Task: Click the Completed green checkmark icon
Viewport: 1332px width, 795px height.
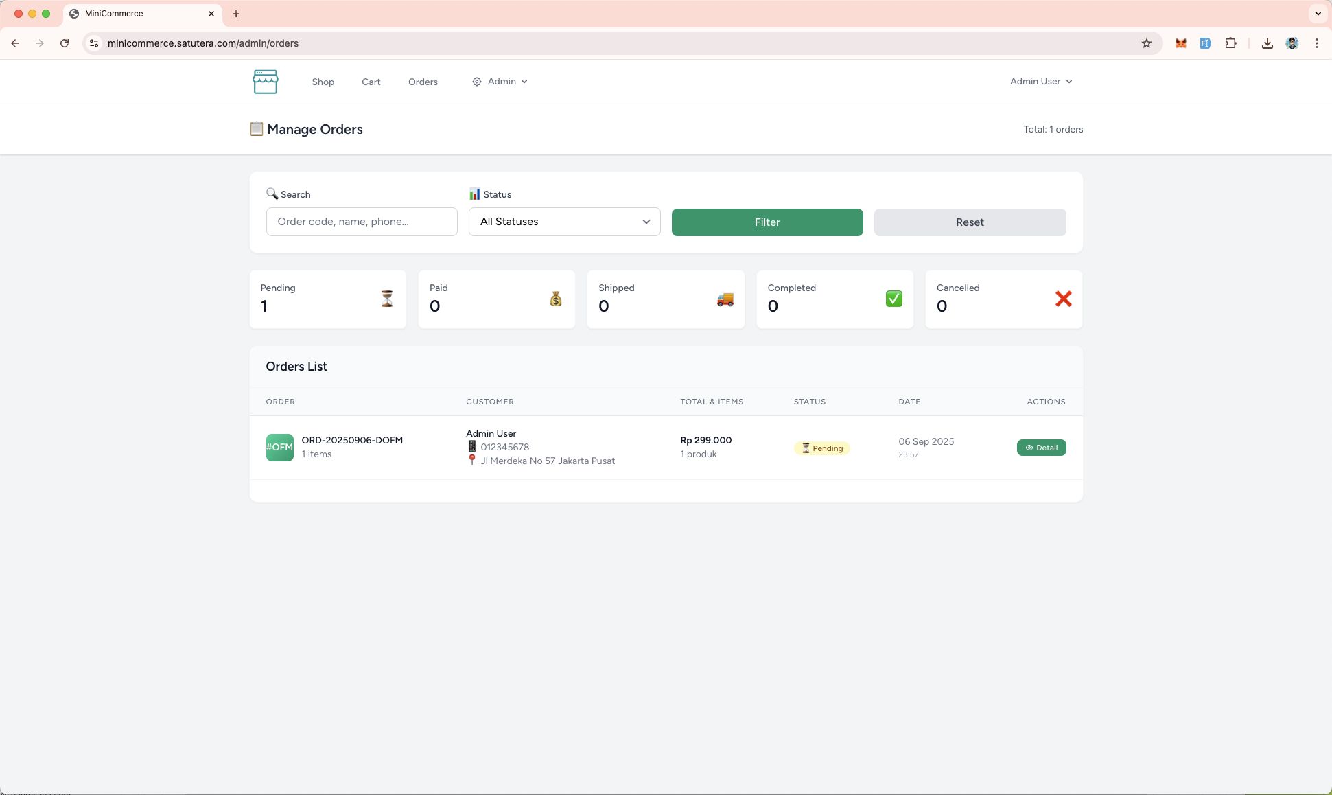Action: click(x=893, y=299)
